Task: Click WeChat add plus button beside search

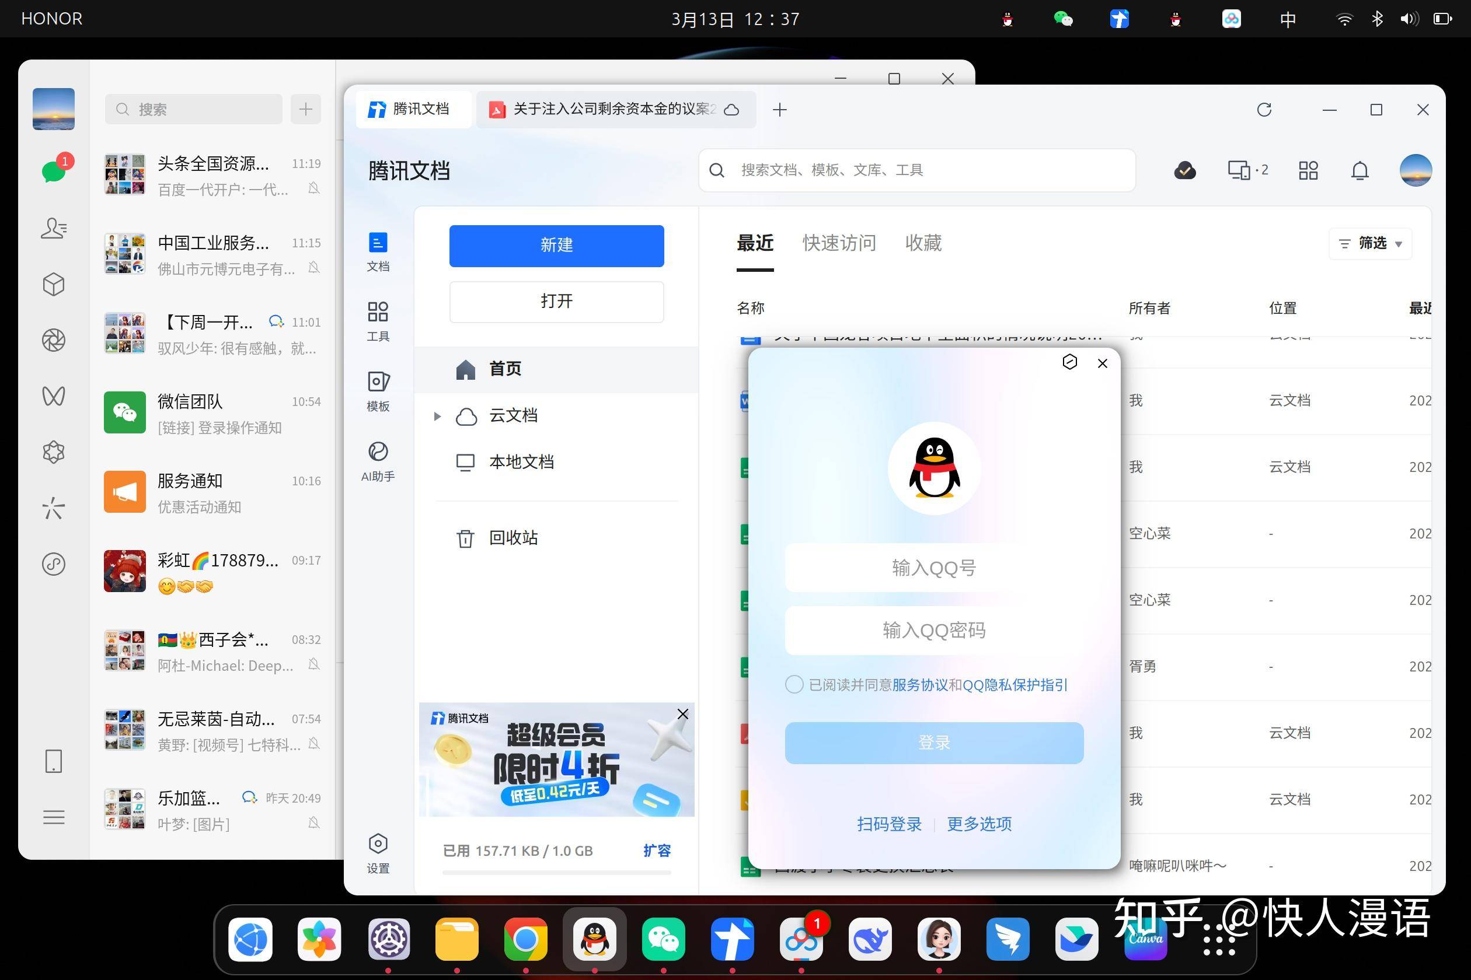Action: (x=306, y=110)
